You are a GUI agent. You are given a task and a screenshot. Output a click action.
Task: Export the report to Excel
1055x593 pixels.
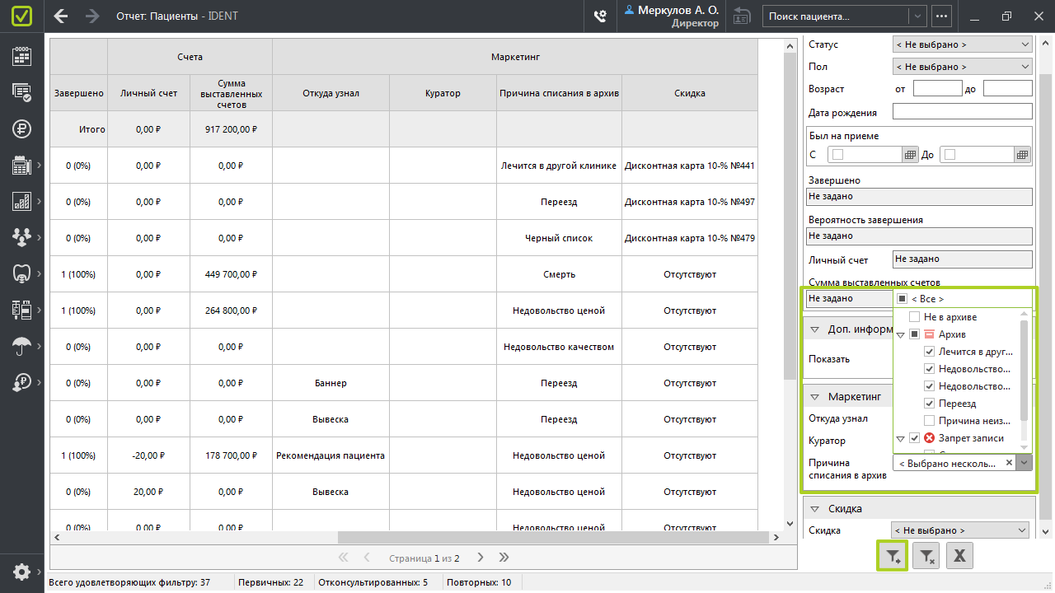click(x=959, y=556)
